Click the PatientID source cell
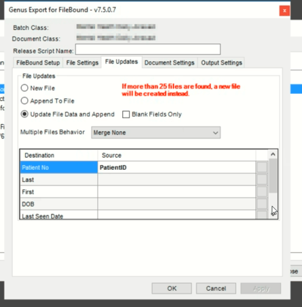 [x=176, y=168]
